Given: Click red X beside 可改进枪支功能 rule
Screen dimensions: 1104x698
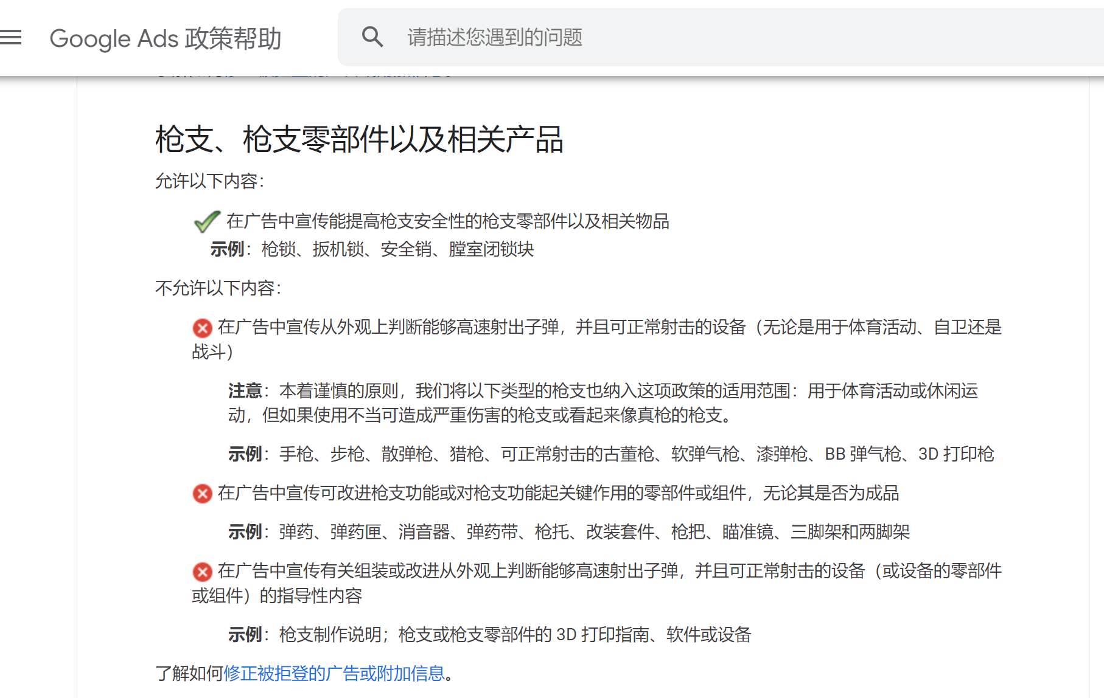Looking at the screenshot, I should coord(202,494).
